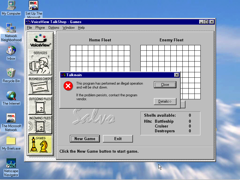240x180 pixels.
Task: Select the Business Cards sidebar icon
Action: [40, 86]
